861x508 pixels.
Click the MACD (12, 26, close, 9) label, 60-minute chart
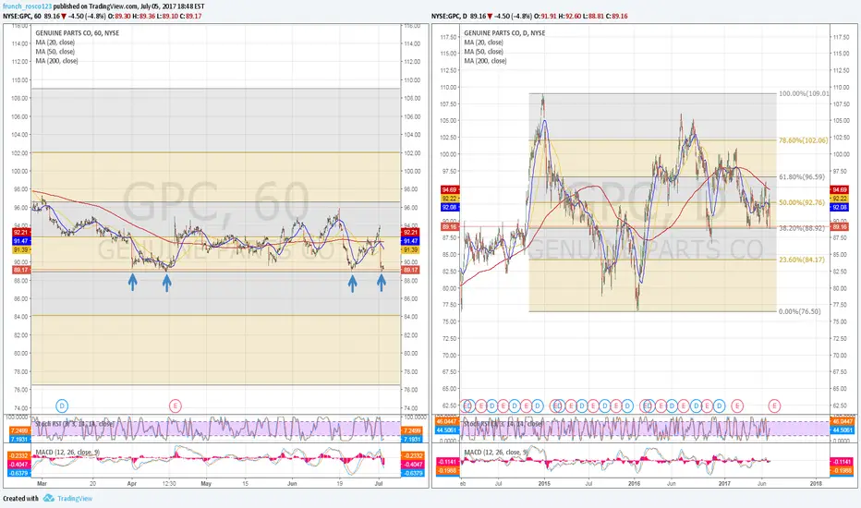coord(67,453)
